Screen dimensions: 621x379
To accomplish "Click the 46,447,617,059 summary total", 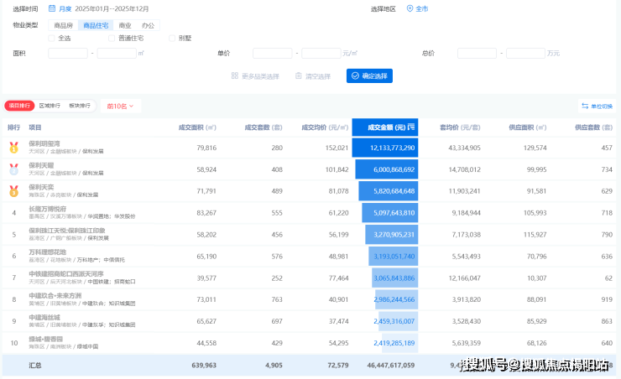I will pos(391,365).
